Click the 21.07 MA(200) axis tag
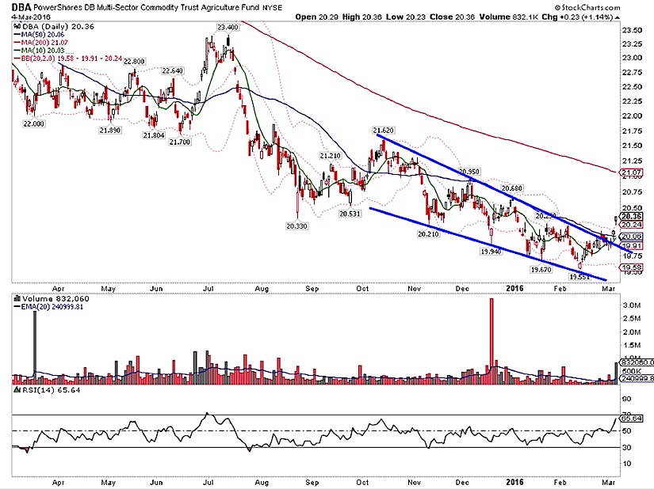 632,172
